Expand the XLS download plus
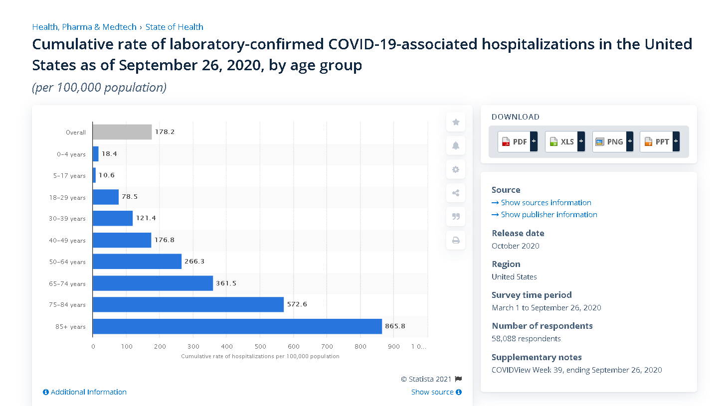Screen dimensions: 721x406 coord(581,141)
